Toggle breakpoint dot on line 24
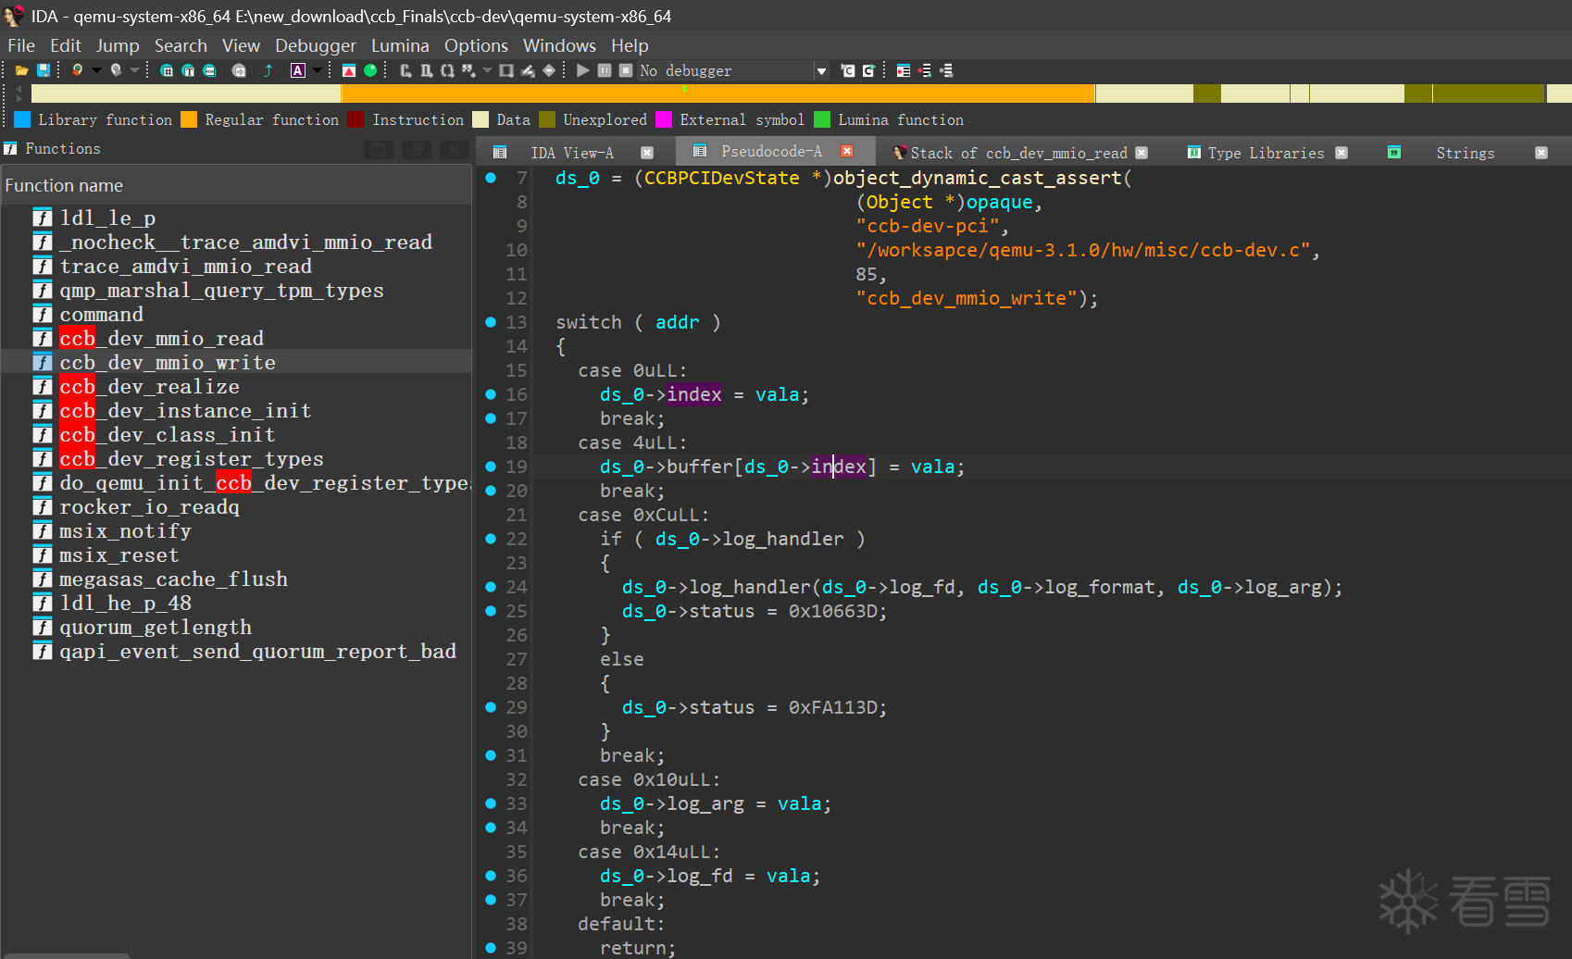 pos(491,587)
